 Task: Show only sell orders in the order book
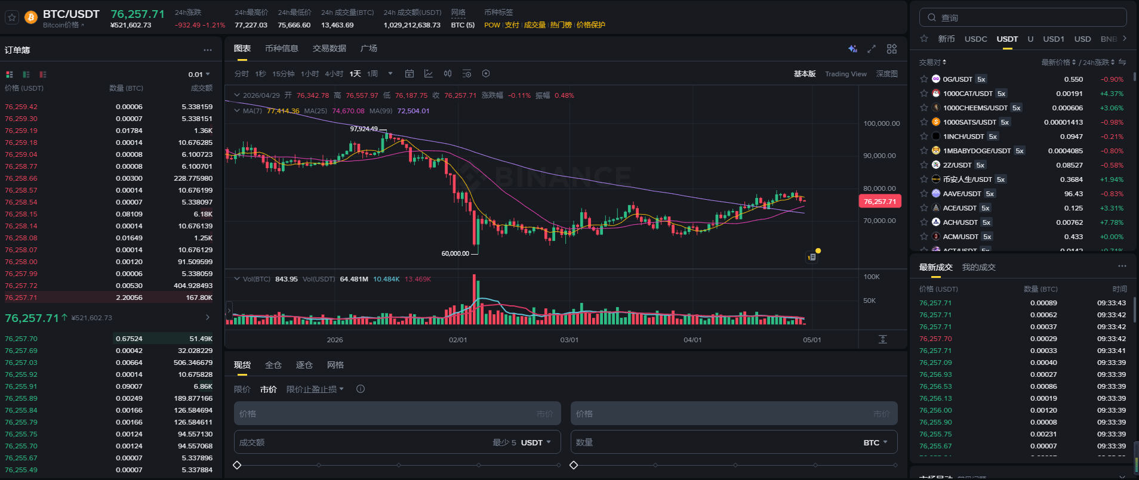42,75
